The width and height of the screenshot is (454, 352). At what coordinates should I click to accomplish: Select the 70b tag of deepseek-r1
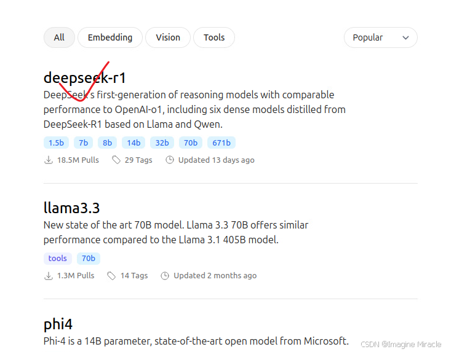coord(191,143)
